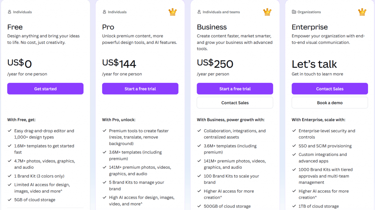
Task: Start a free trial of the Pro plan
Action: click(140, 89)
